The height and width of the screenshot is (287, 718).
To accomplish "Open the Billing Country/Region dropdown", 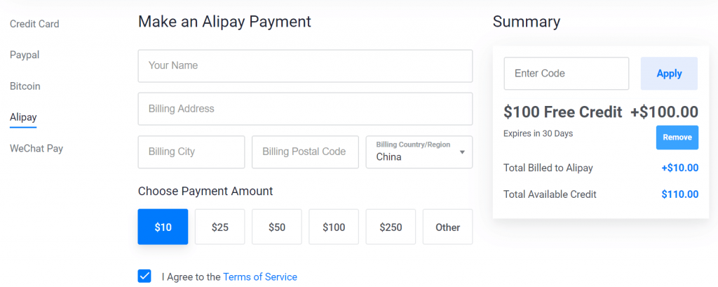I will [x=419, y=152].
